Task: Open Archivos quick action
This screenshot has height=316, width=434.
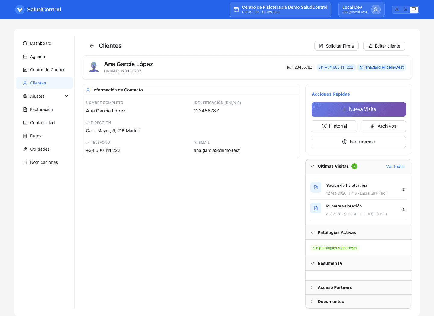Action: coord(383,126)
